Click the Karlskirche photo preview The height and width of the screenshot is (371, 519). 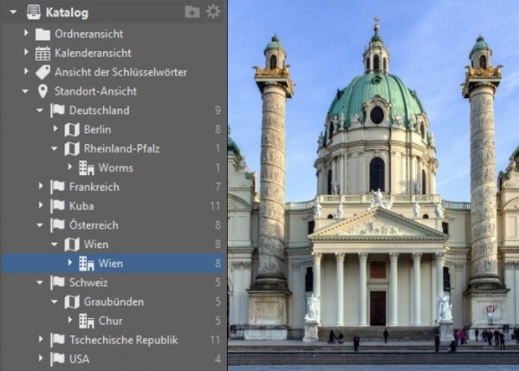373,185
